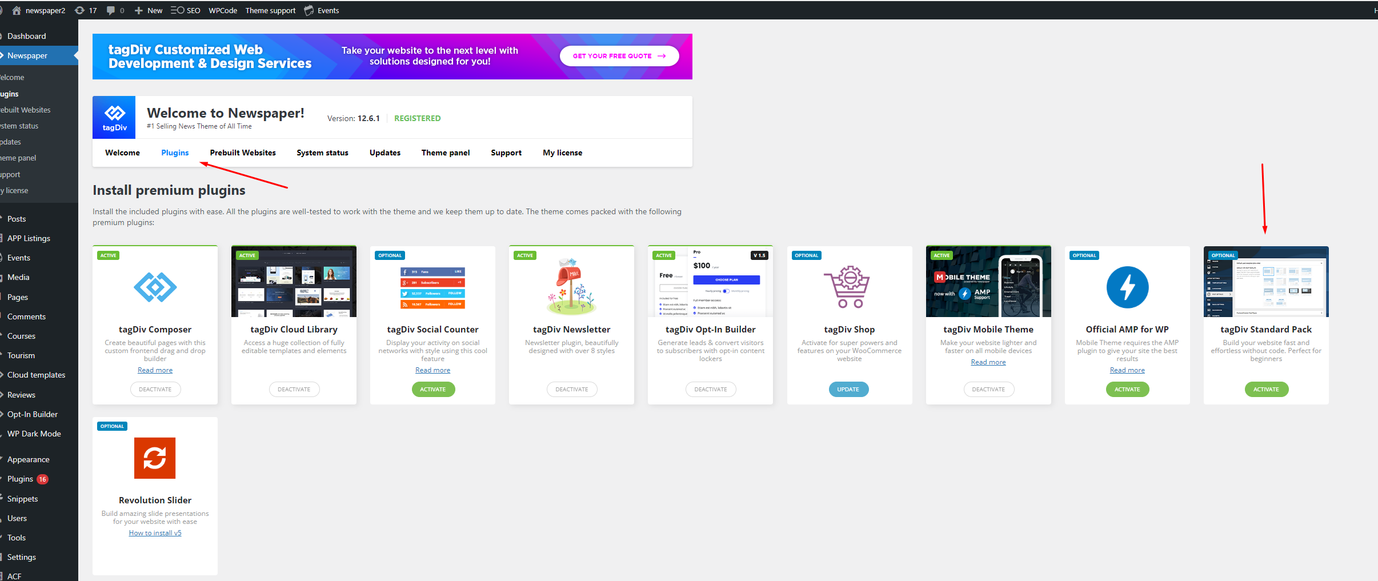Viewport: 1378px width, 581px height.
Task: Open the tagDiv Standard Pack preview image
Action: (x=1266, y=282)
